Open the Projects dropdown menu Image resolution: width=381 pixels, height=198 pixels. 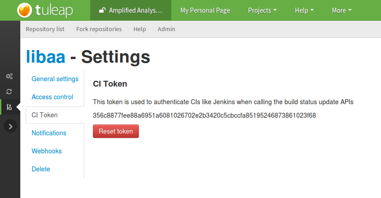[262, 10]
